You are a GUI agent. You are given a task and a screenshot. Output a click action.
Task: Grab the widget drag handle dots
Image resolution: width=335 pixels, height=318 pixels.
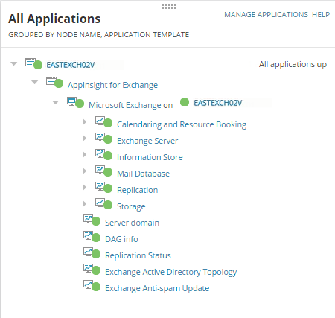[x=169, y=7]
